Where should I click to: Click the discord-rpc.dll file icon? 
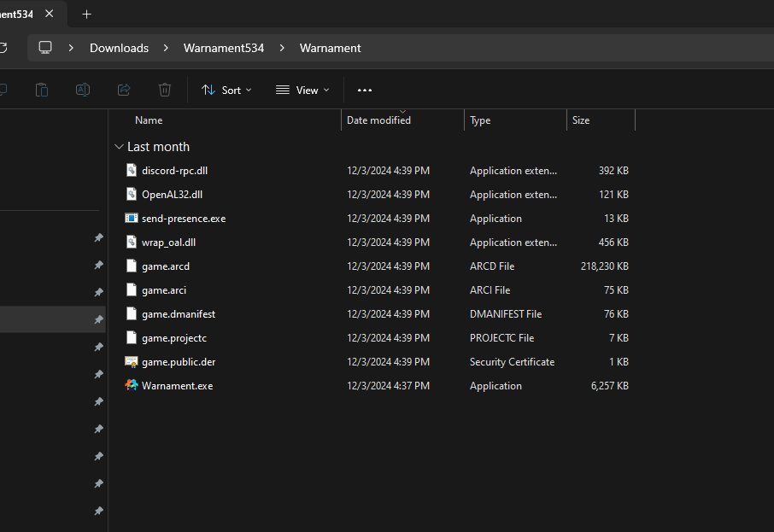click(x=132, y=171)
